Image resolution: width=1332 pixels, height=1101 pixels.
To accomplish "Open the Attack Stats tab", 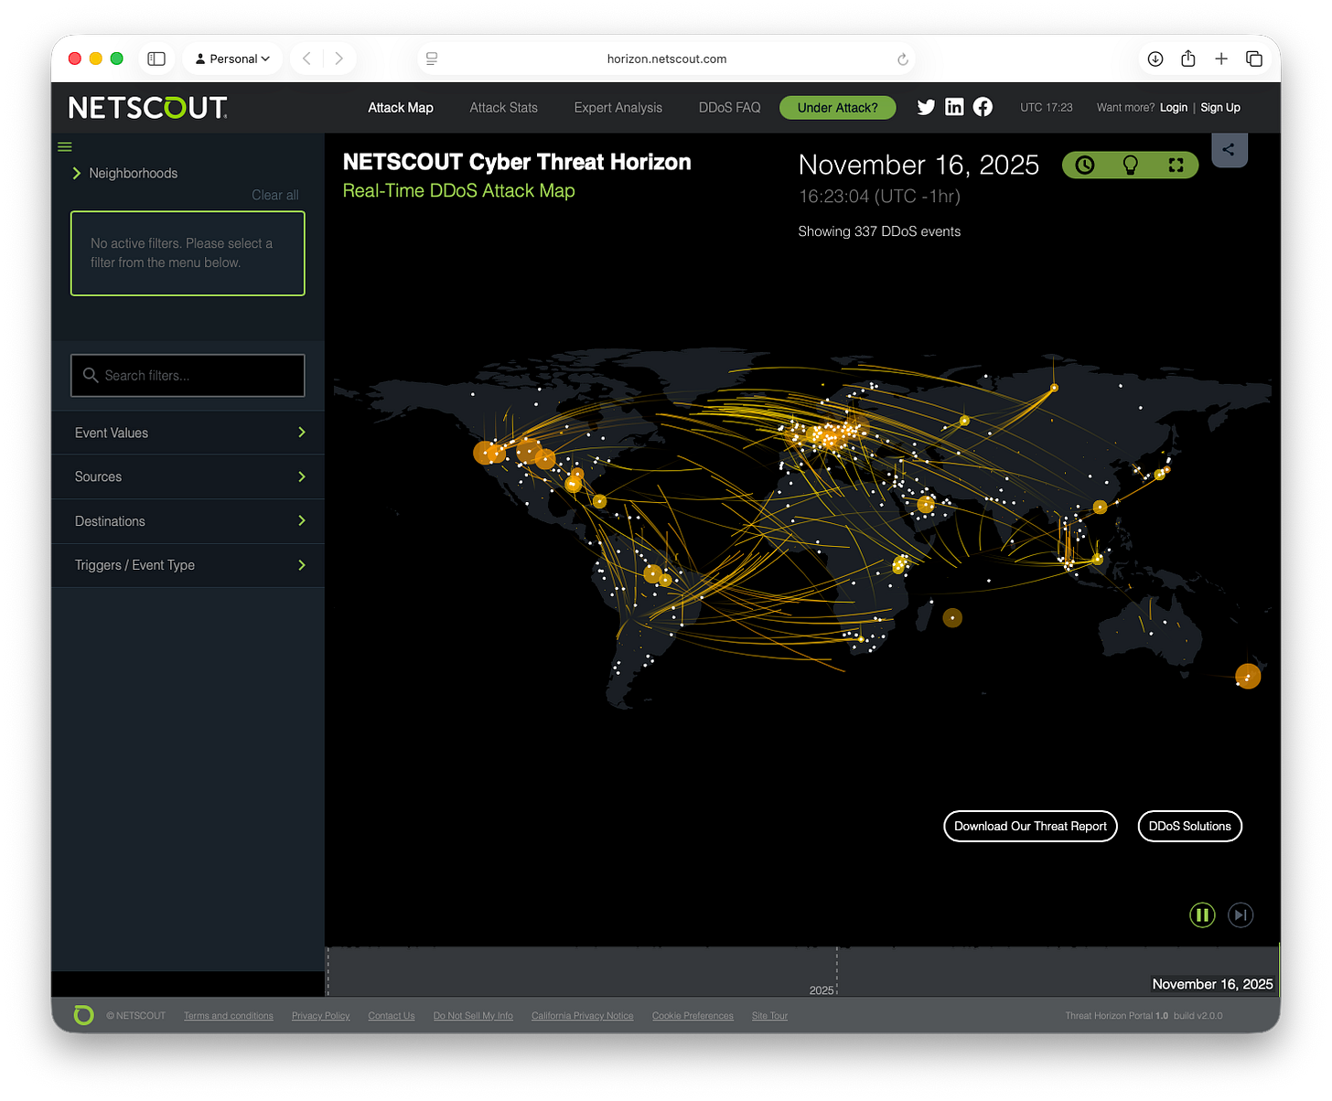I will 503,107.
